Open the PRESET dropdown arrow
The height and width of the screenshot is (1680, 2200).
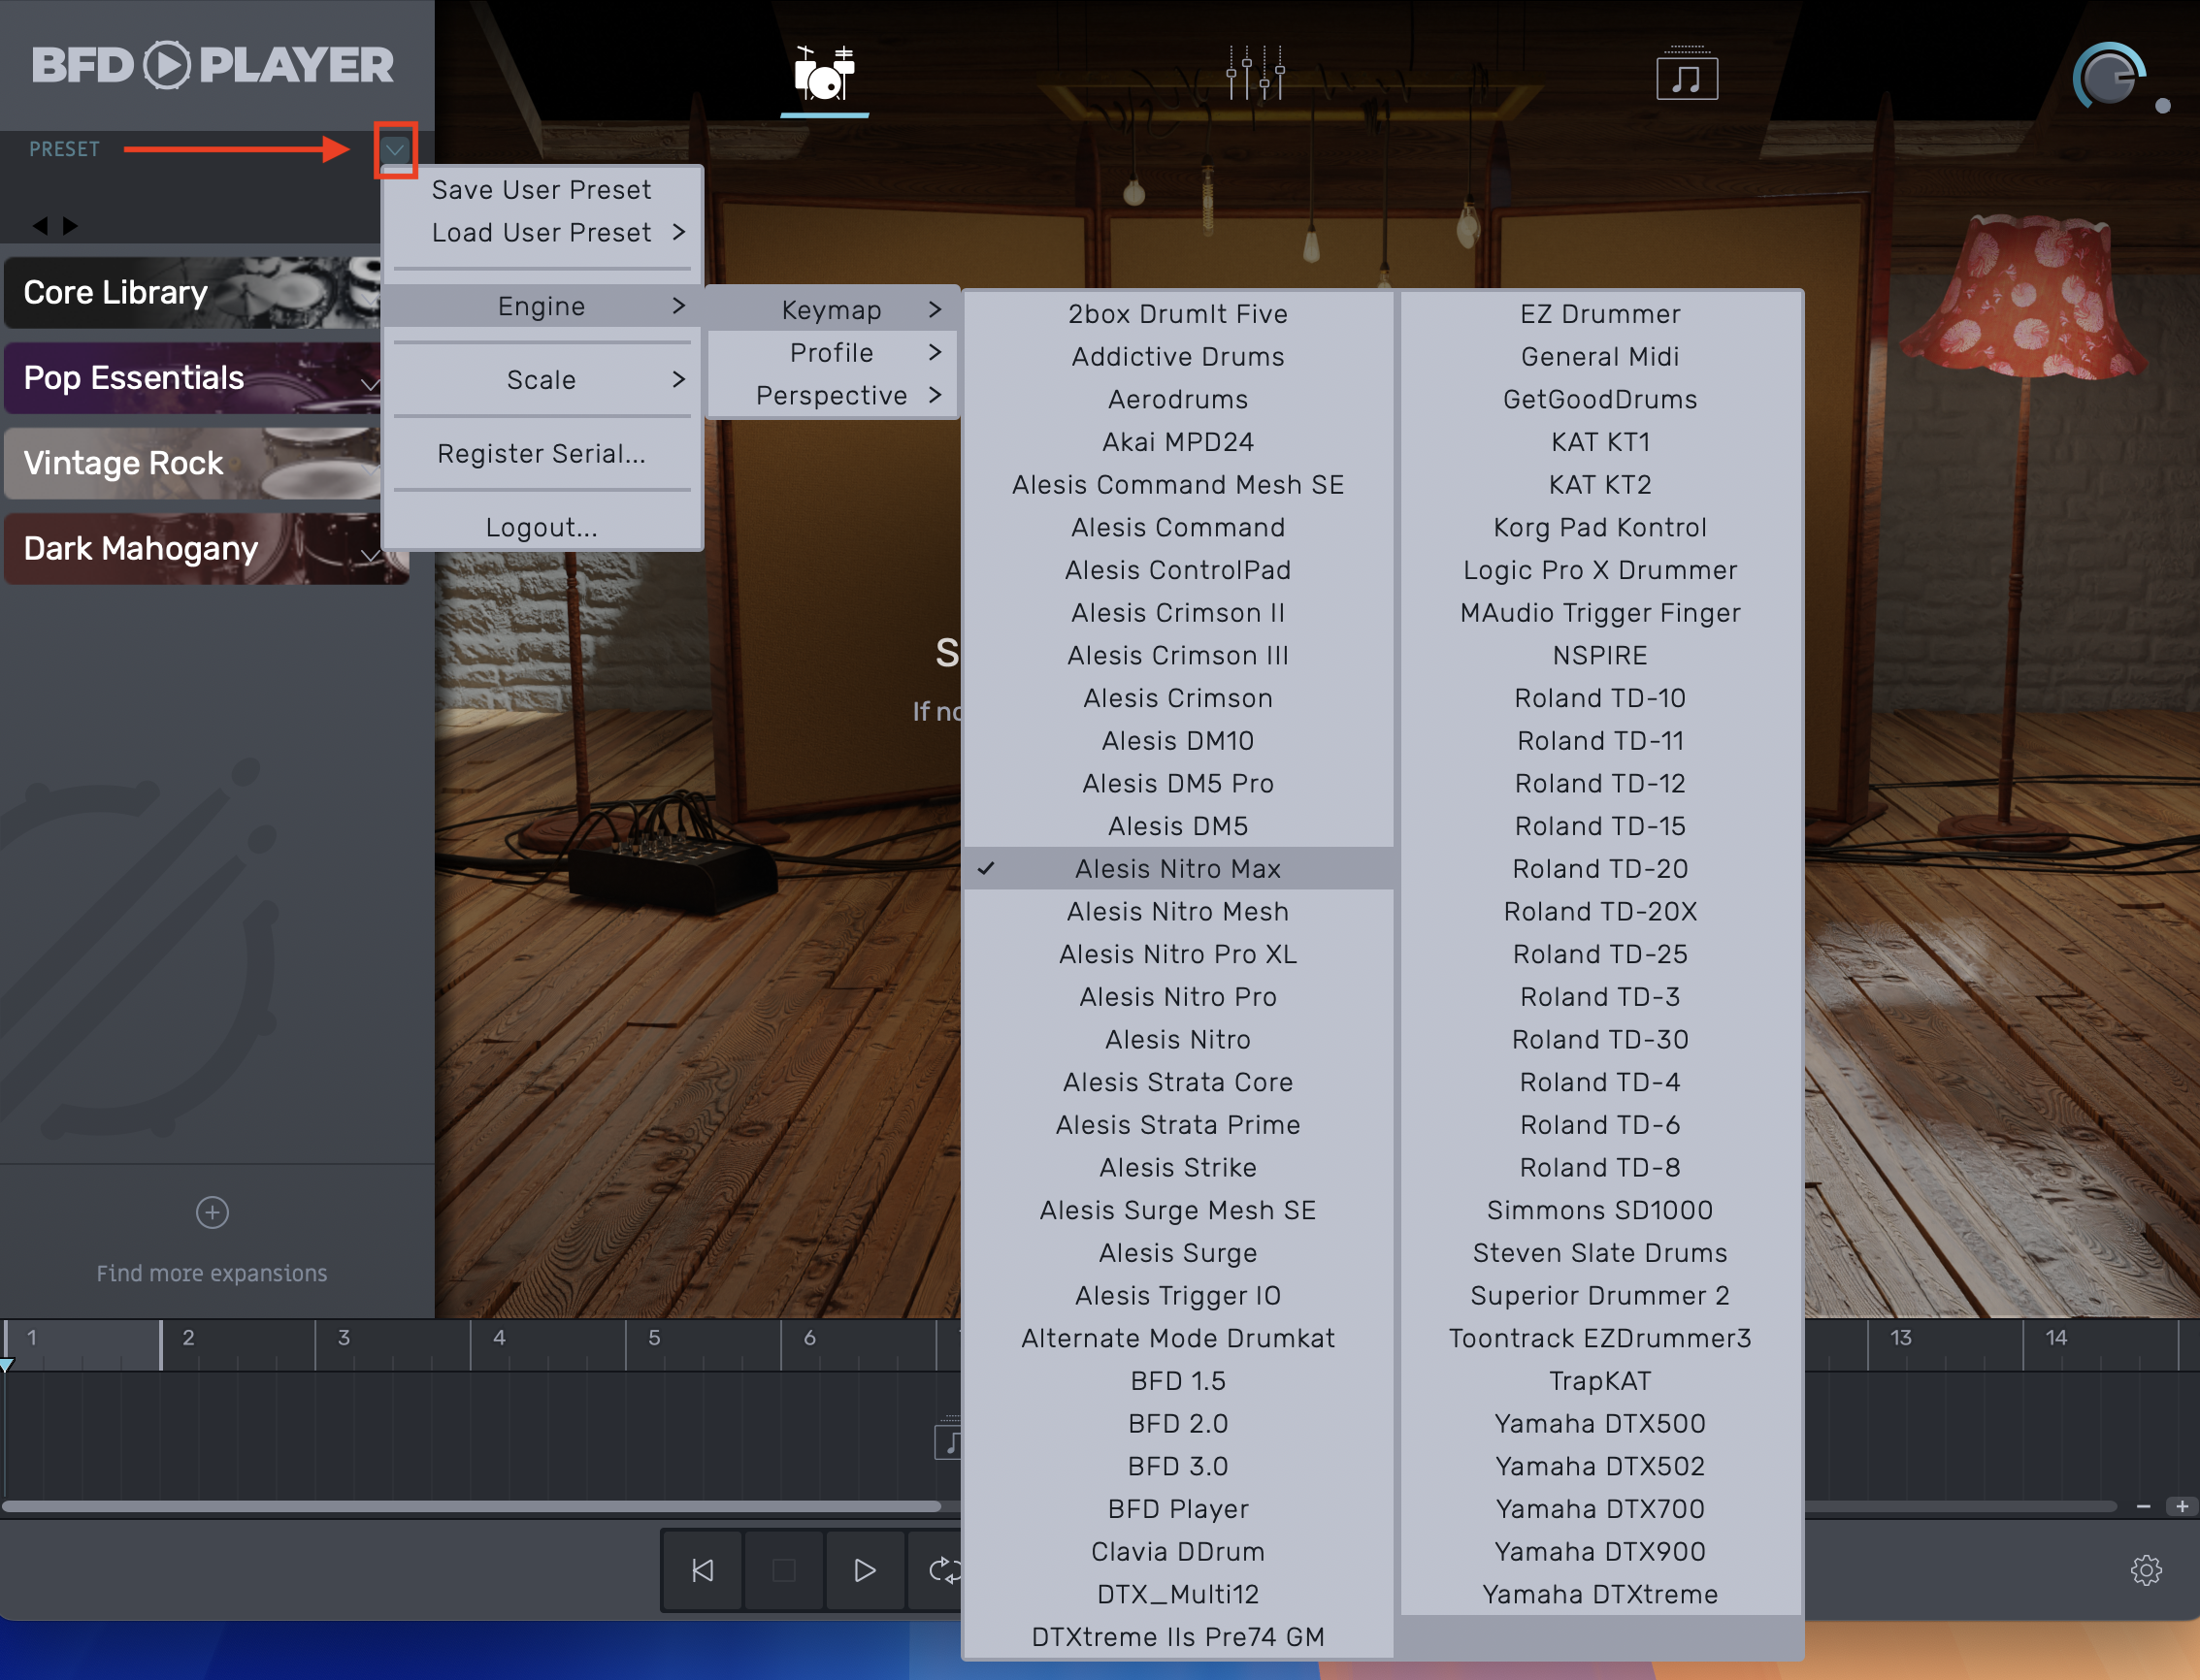point(395,150)
